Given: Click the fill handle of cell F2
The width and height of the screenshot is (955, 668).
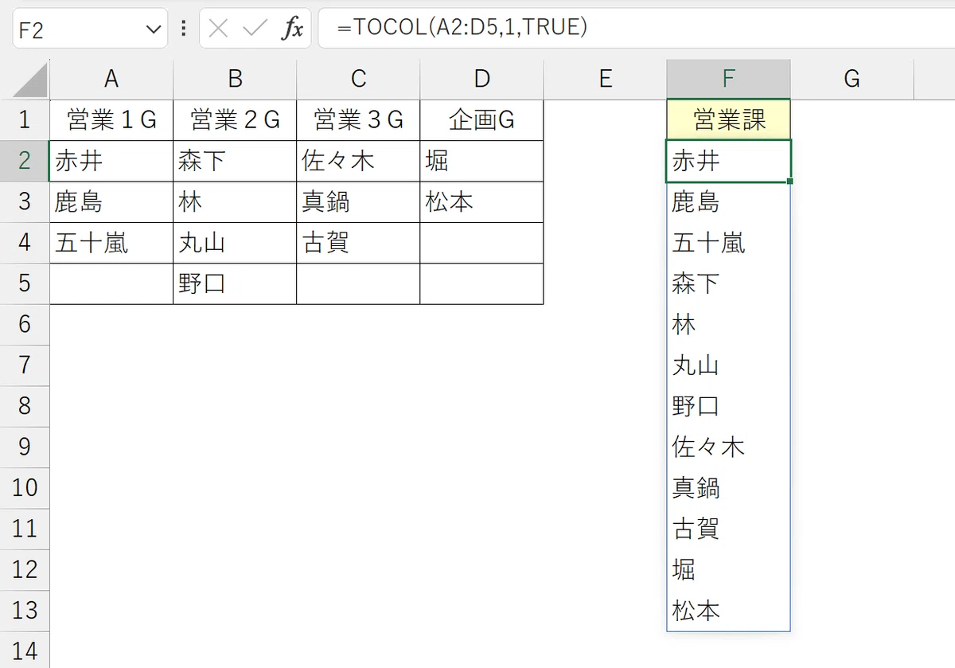Looking at the screenshot, I should (789, 182).
